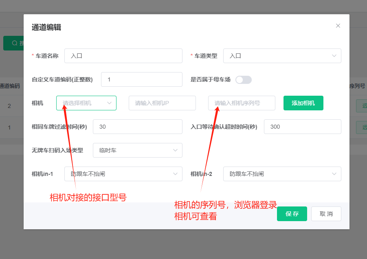Click the green search button behind dialog
367x259 pixels.
click(13, 43)
